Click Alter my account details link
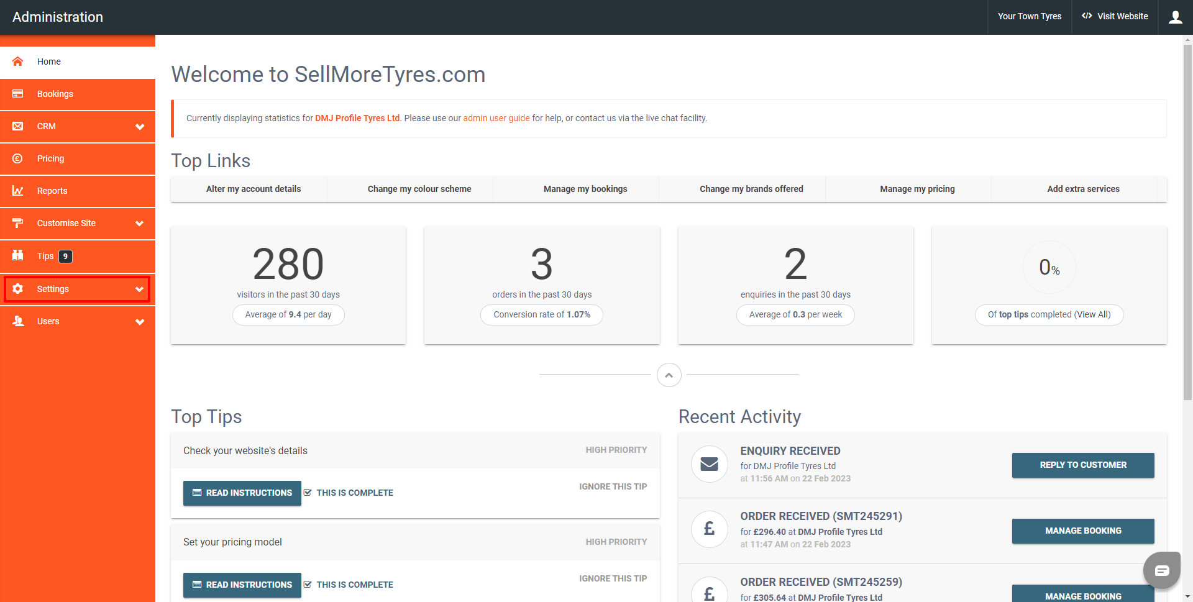This screenshot has height=602, width=1193. tap(254, 189)
